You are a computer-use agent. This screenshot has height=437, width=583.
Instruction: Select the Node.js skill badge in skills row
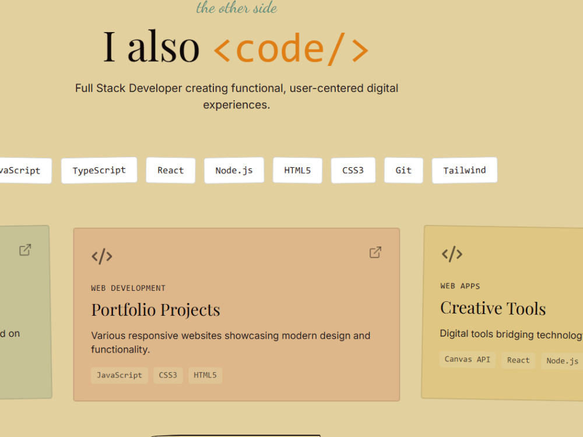[x=234, y=170]
